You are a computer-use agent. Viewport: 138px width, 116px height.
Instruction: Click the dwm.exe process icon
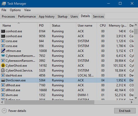click(x=3, y=95)
